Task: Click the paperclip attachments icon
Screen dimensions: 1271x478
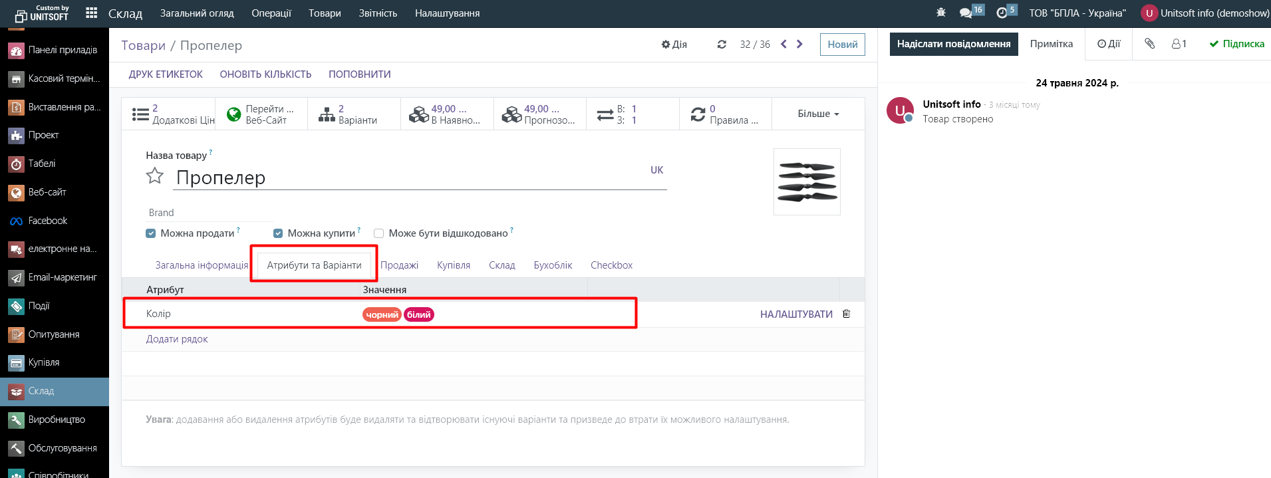Action: coord(1149,44)
